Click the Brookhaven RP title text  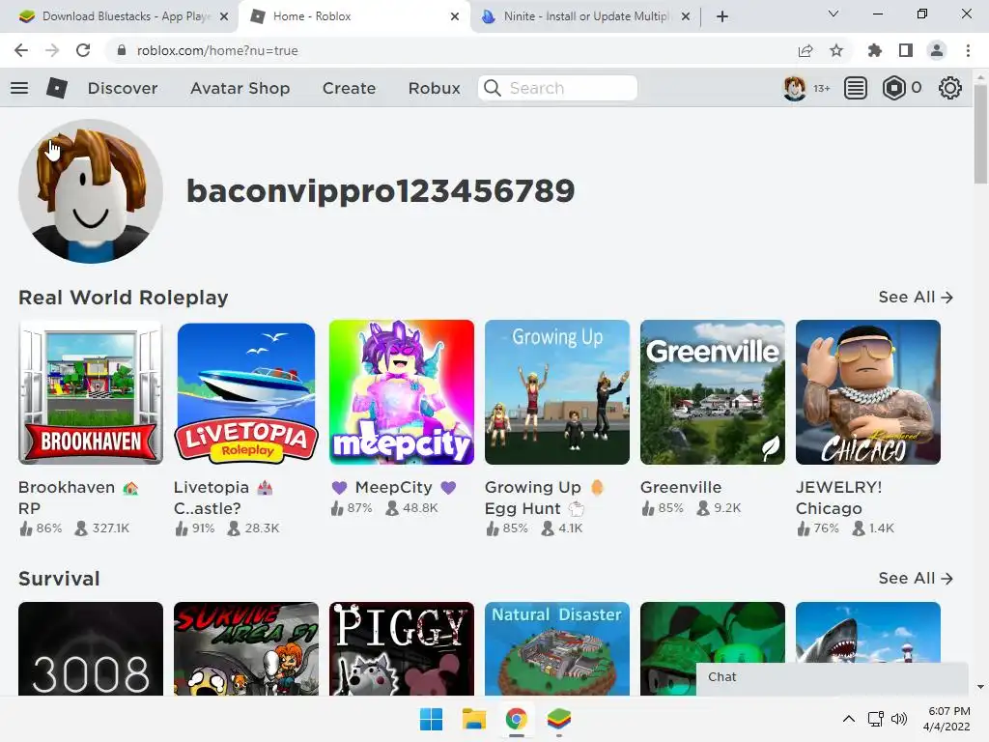click(x=78, y=498)
